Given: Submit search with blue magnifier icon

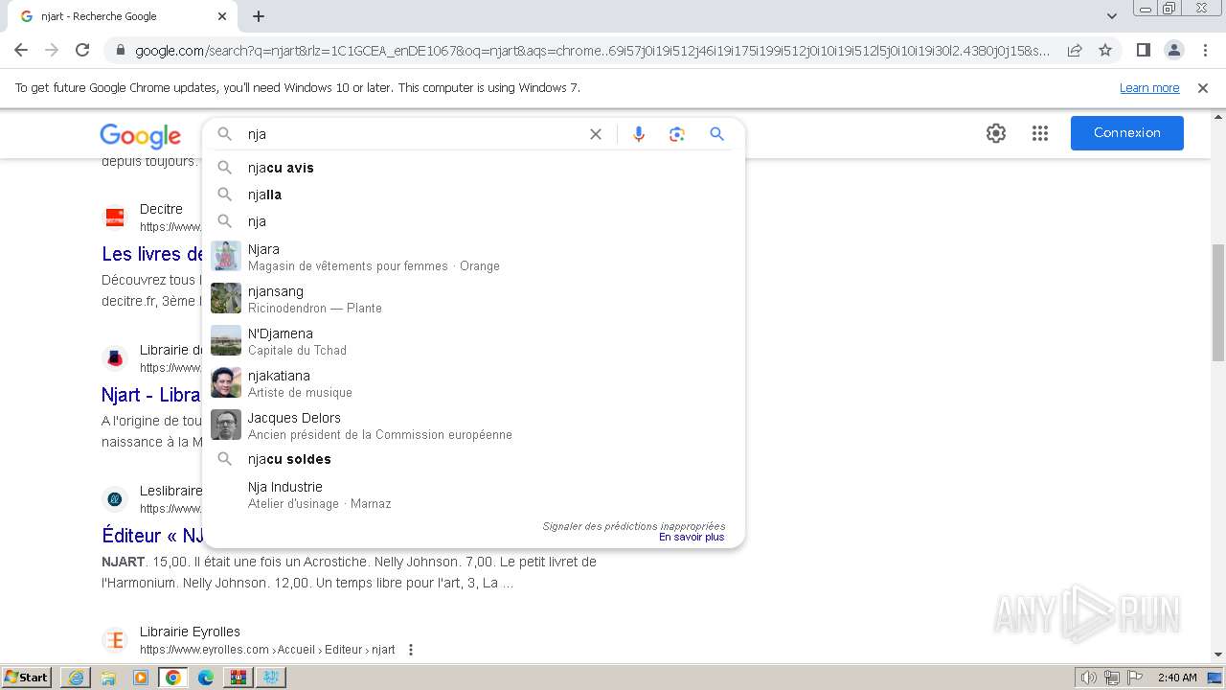Looking at the screenshot, I should click(716, 134).
